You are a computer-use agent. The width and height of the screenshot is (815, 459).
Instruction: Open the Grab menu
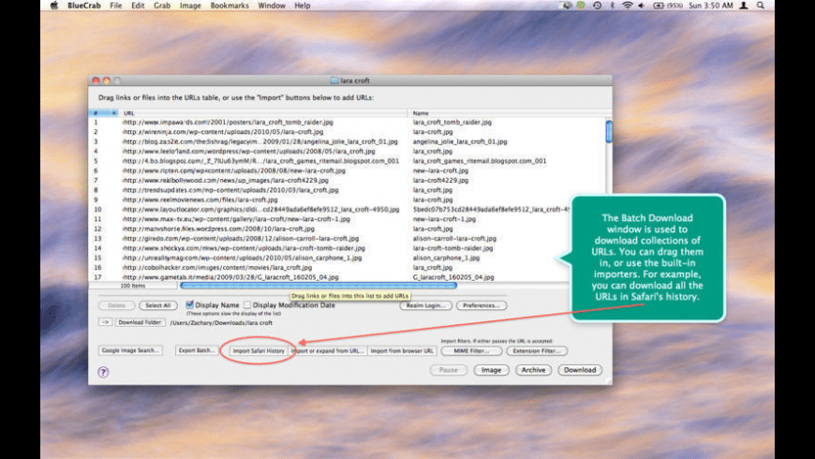click(x=162, y=6)
